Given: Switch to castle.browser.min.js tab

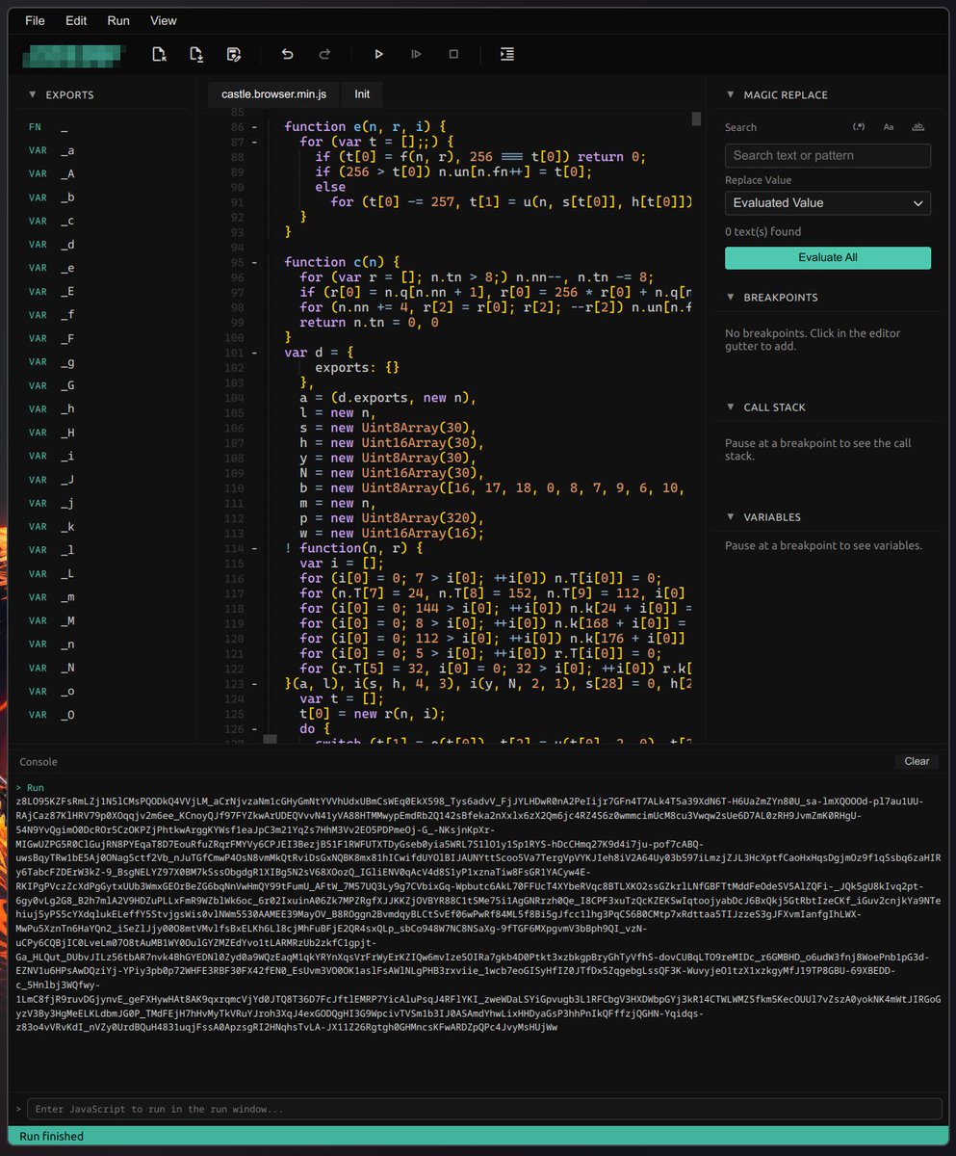Looking at the screenshot, I should click(x=273, y=94).
